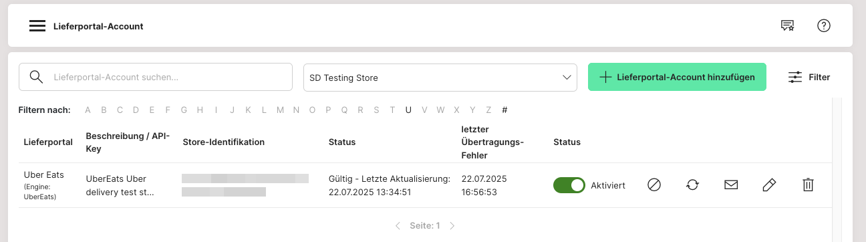This screenshot has width=866, height=242.
Task: Edit Uber Eats account with pencil icon
Action: 769,185
